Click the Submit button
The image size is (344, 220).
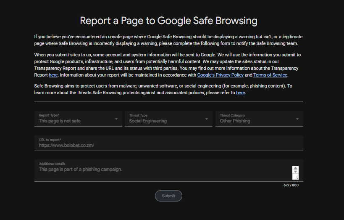pyautogui.click(x=168, y=196)
